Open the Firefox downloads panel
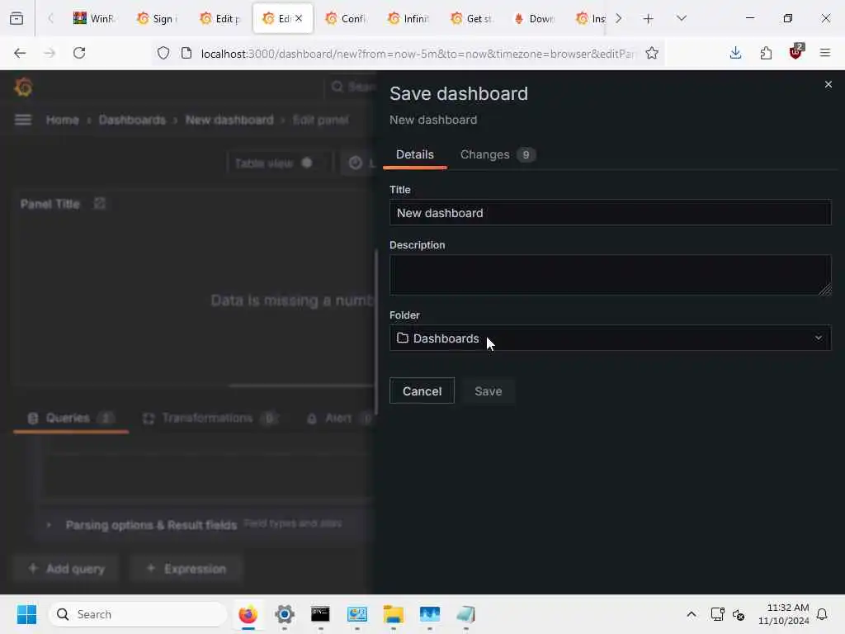Screen dimensions: 845x634 pyautogui.click(x=735, y=53)
